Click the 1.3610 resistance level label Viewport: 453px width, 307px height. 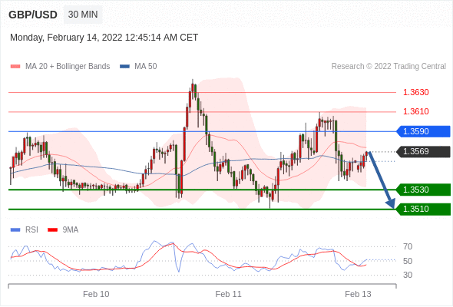click(415, 111)
